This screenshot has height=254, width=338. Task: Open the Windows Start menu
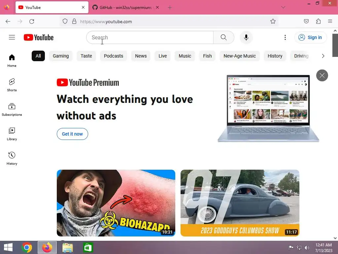click(8, 247)
